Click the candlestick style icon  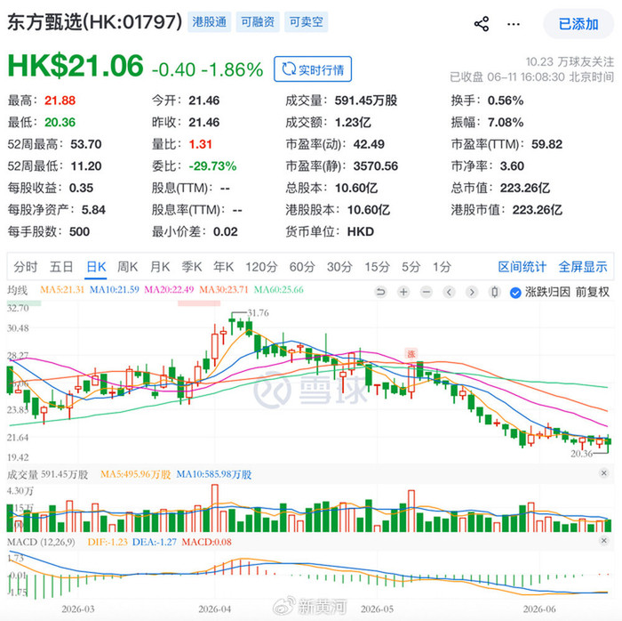[x=494, y=293]
